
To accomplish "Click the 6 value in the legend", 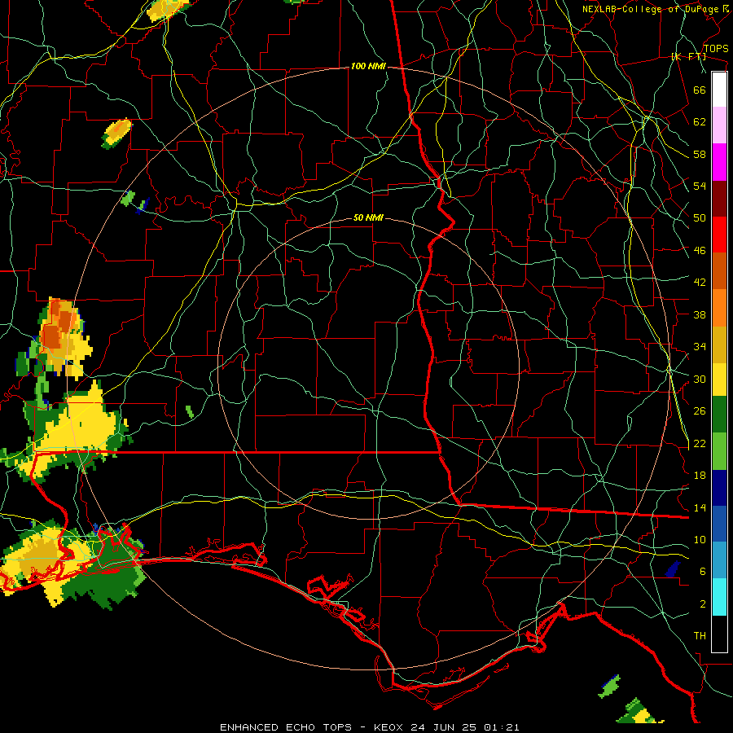I will click(703, 572).
